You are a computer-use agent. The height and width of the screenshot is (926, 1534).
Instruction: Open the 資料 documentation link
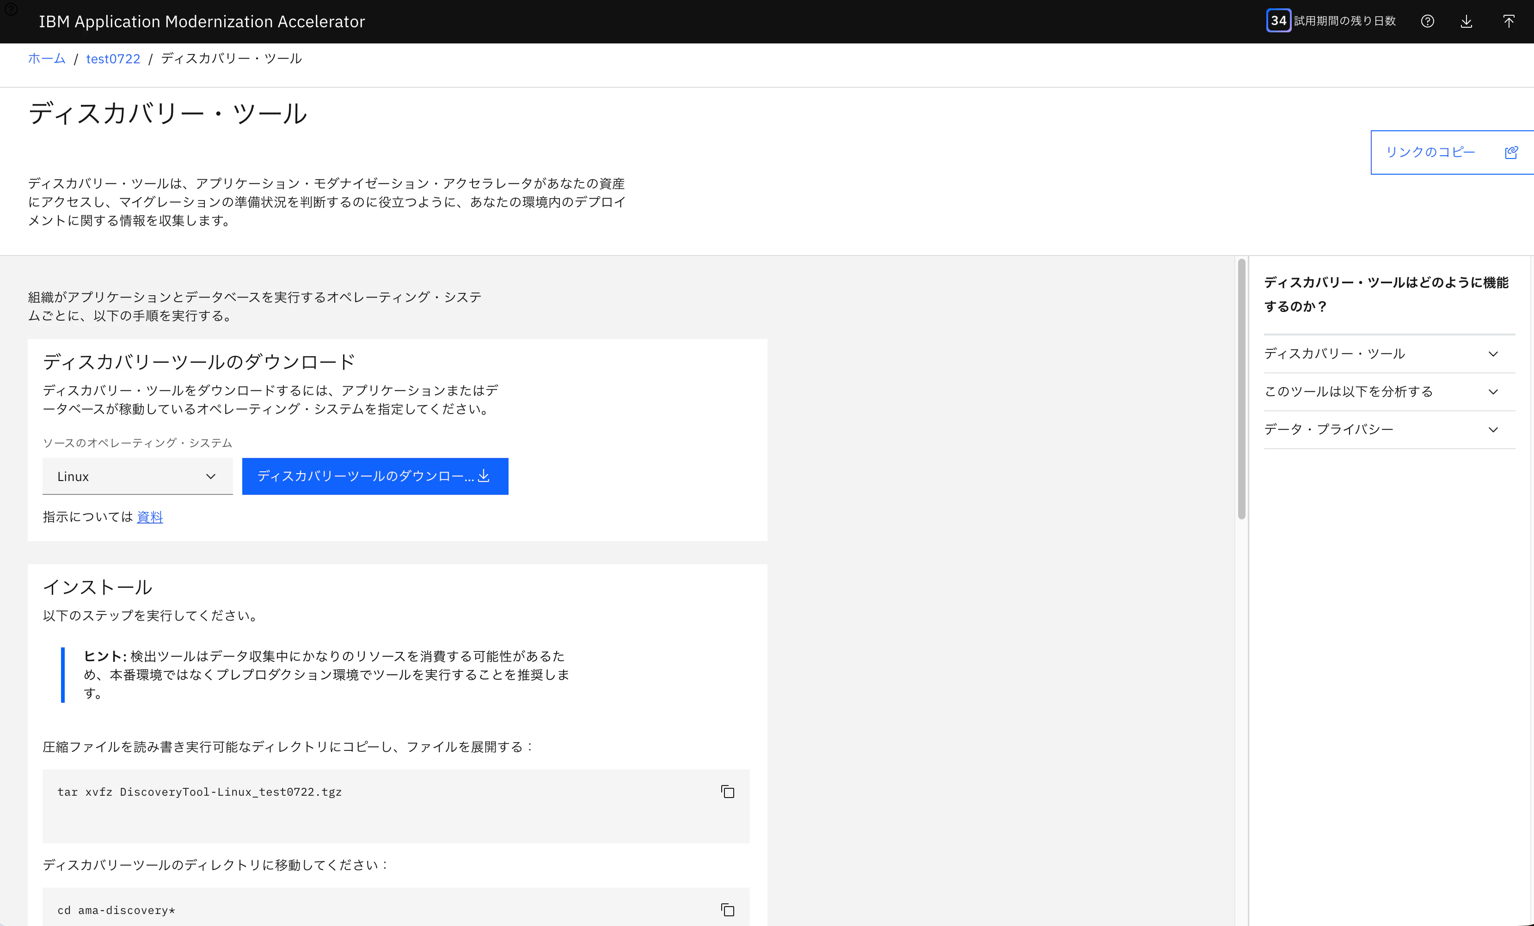tap(150, 517)
